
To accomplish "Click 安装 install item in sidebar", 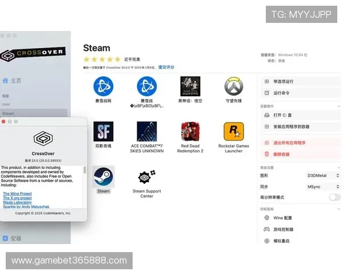I will (x=12, y=238).
